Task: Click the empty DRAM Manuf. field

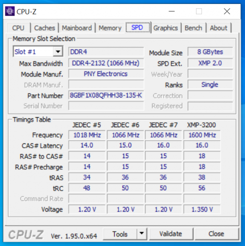Action: pos(106,84)
